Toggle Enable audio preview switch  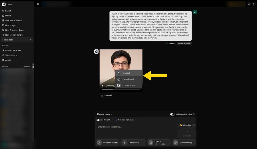[172, 114]
